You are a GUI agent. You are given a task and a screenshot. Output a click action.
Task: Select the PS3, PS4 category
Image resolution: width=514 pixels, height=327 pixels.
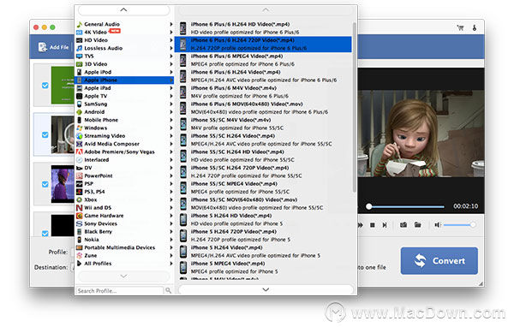(124, 192)
